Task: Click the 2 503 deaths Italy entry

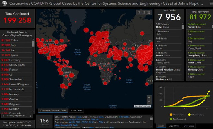Action: [168, 33]
